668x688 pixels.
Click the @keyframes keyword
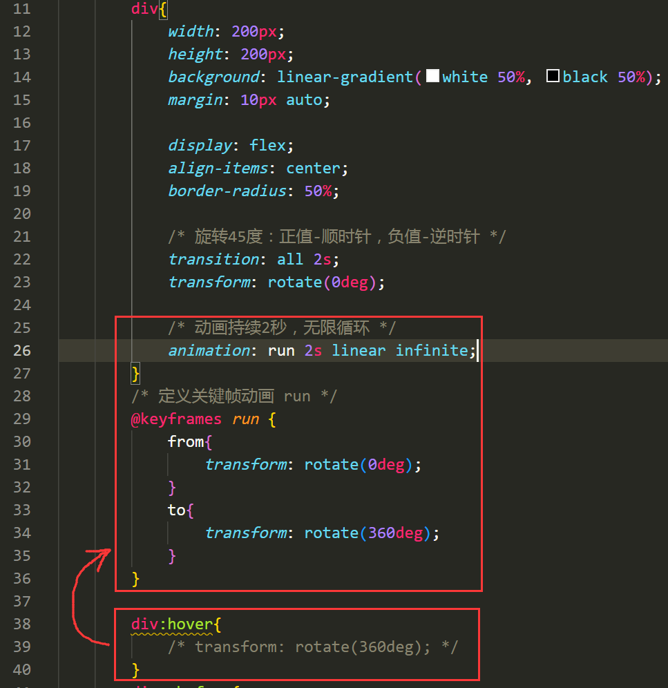coord(176,419)
